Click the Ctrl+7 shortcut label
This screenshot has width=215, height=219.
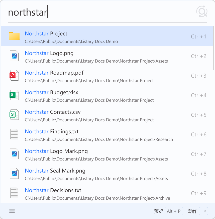[x=198, y=154]
